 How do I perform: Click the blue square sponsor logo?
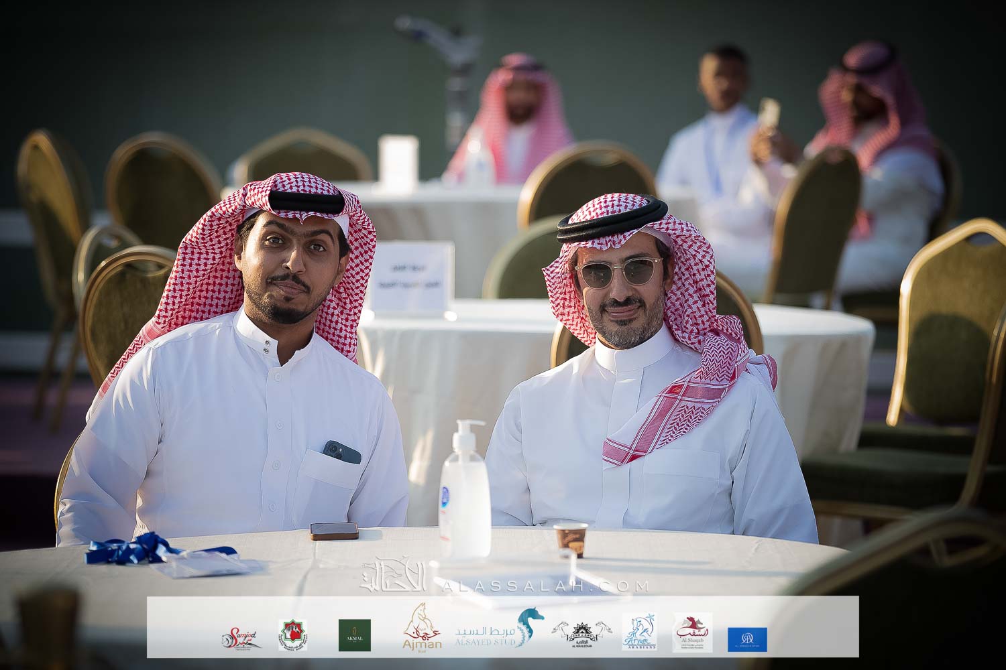[747, 639]
